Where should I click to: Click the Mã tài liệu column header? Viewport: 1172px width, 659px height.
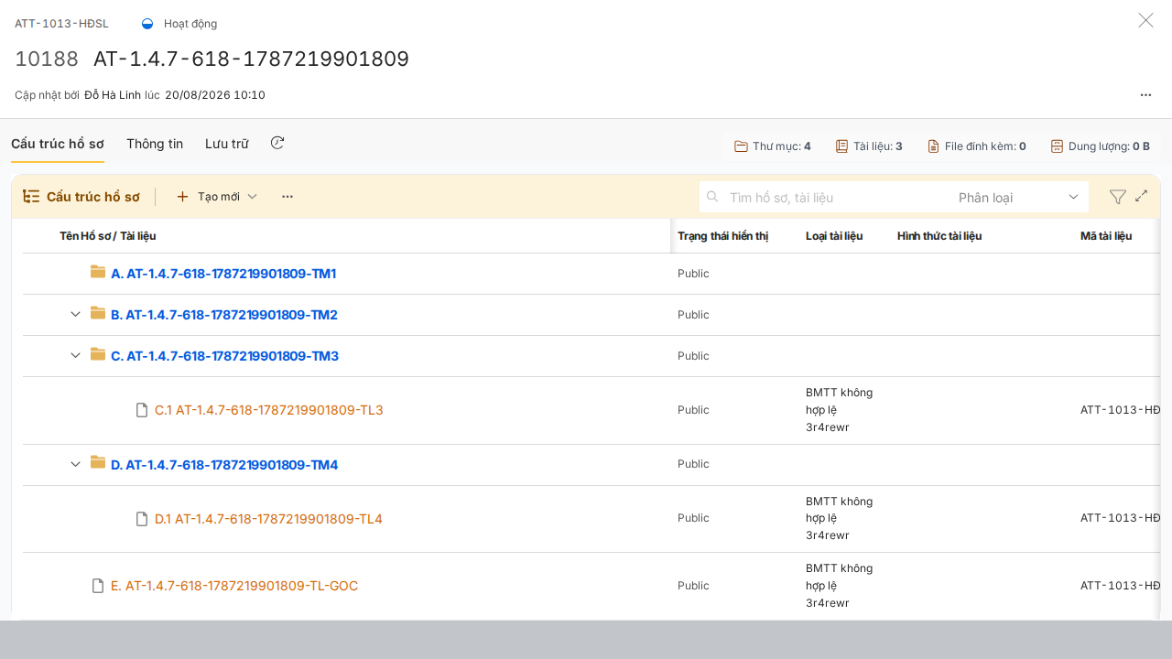pyautogui.click(x=1106, y=236)
